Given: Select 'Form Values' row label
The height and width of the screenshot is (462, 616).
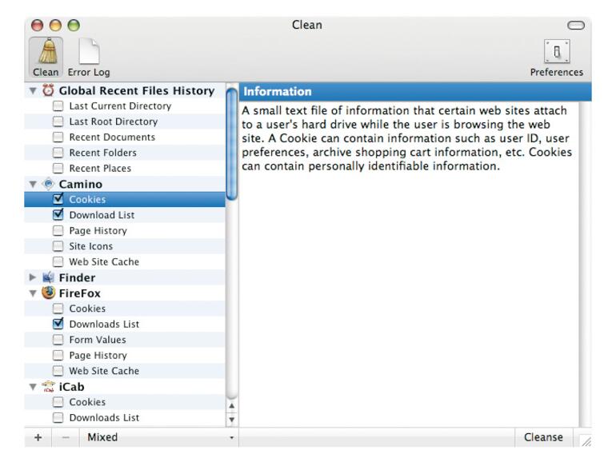Looking at the screenshot, I should [x=98, y=340].
